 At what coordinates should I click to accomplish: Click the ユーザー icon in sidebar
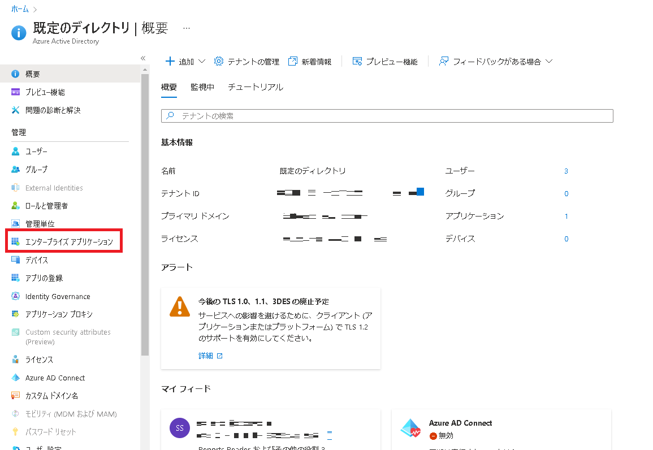[16, 152]
